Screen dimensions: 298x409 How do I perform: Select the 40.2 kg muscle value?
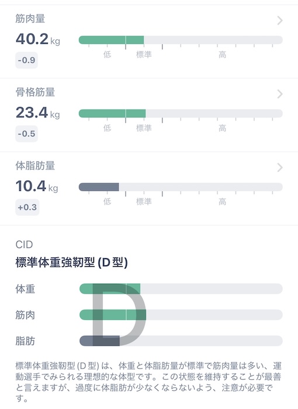pyautogui.click(x=38, y=39)
